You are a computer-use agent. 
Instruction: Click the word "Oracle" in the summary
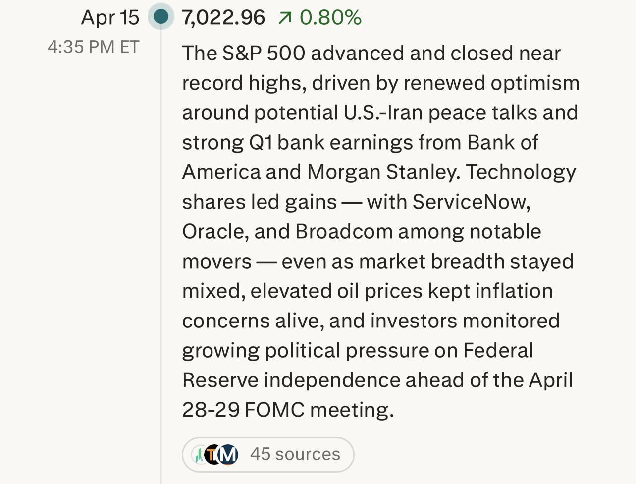click(214, 232)
